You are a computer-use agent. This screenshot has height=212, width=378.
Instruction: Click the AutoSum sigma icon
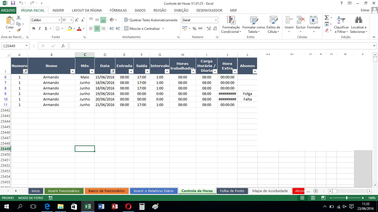tap(327, 18)
